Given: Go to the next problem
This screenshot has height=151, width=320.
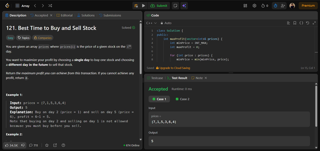Looking at the screenshot, I should 43,6.
